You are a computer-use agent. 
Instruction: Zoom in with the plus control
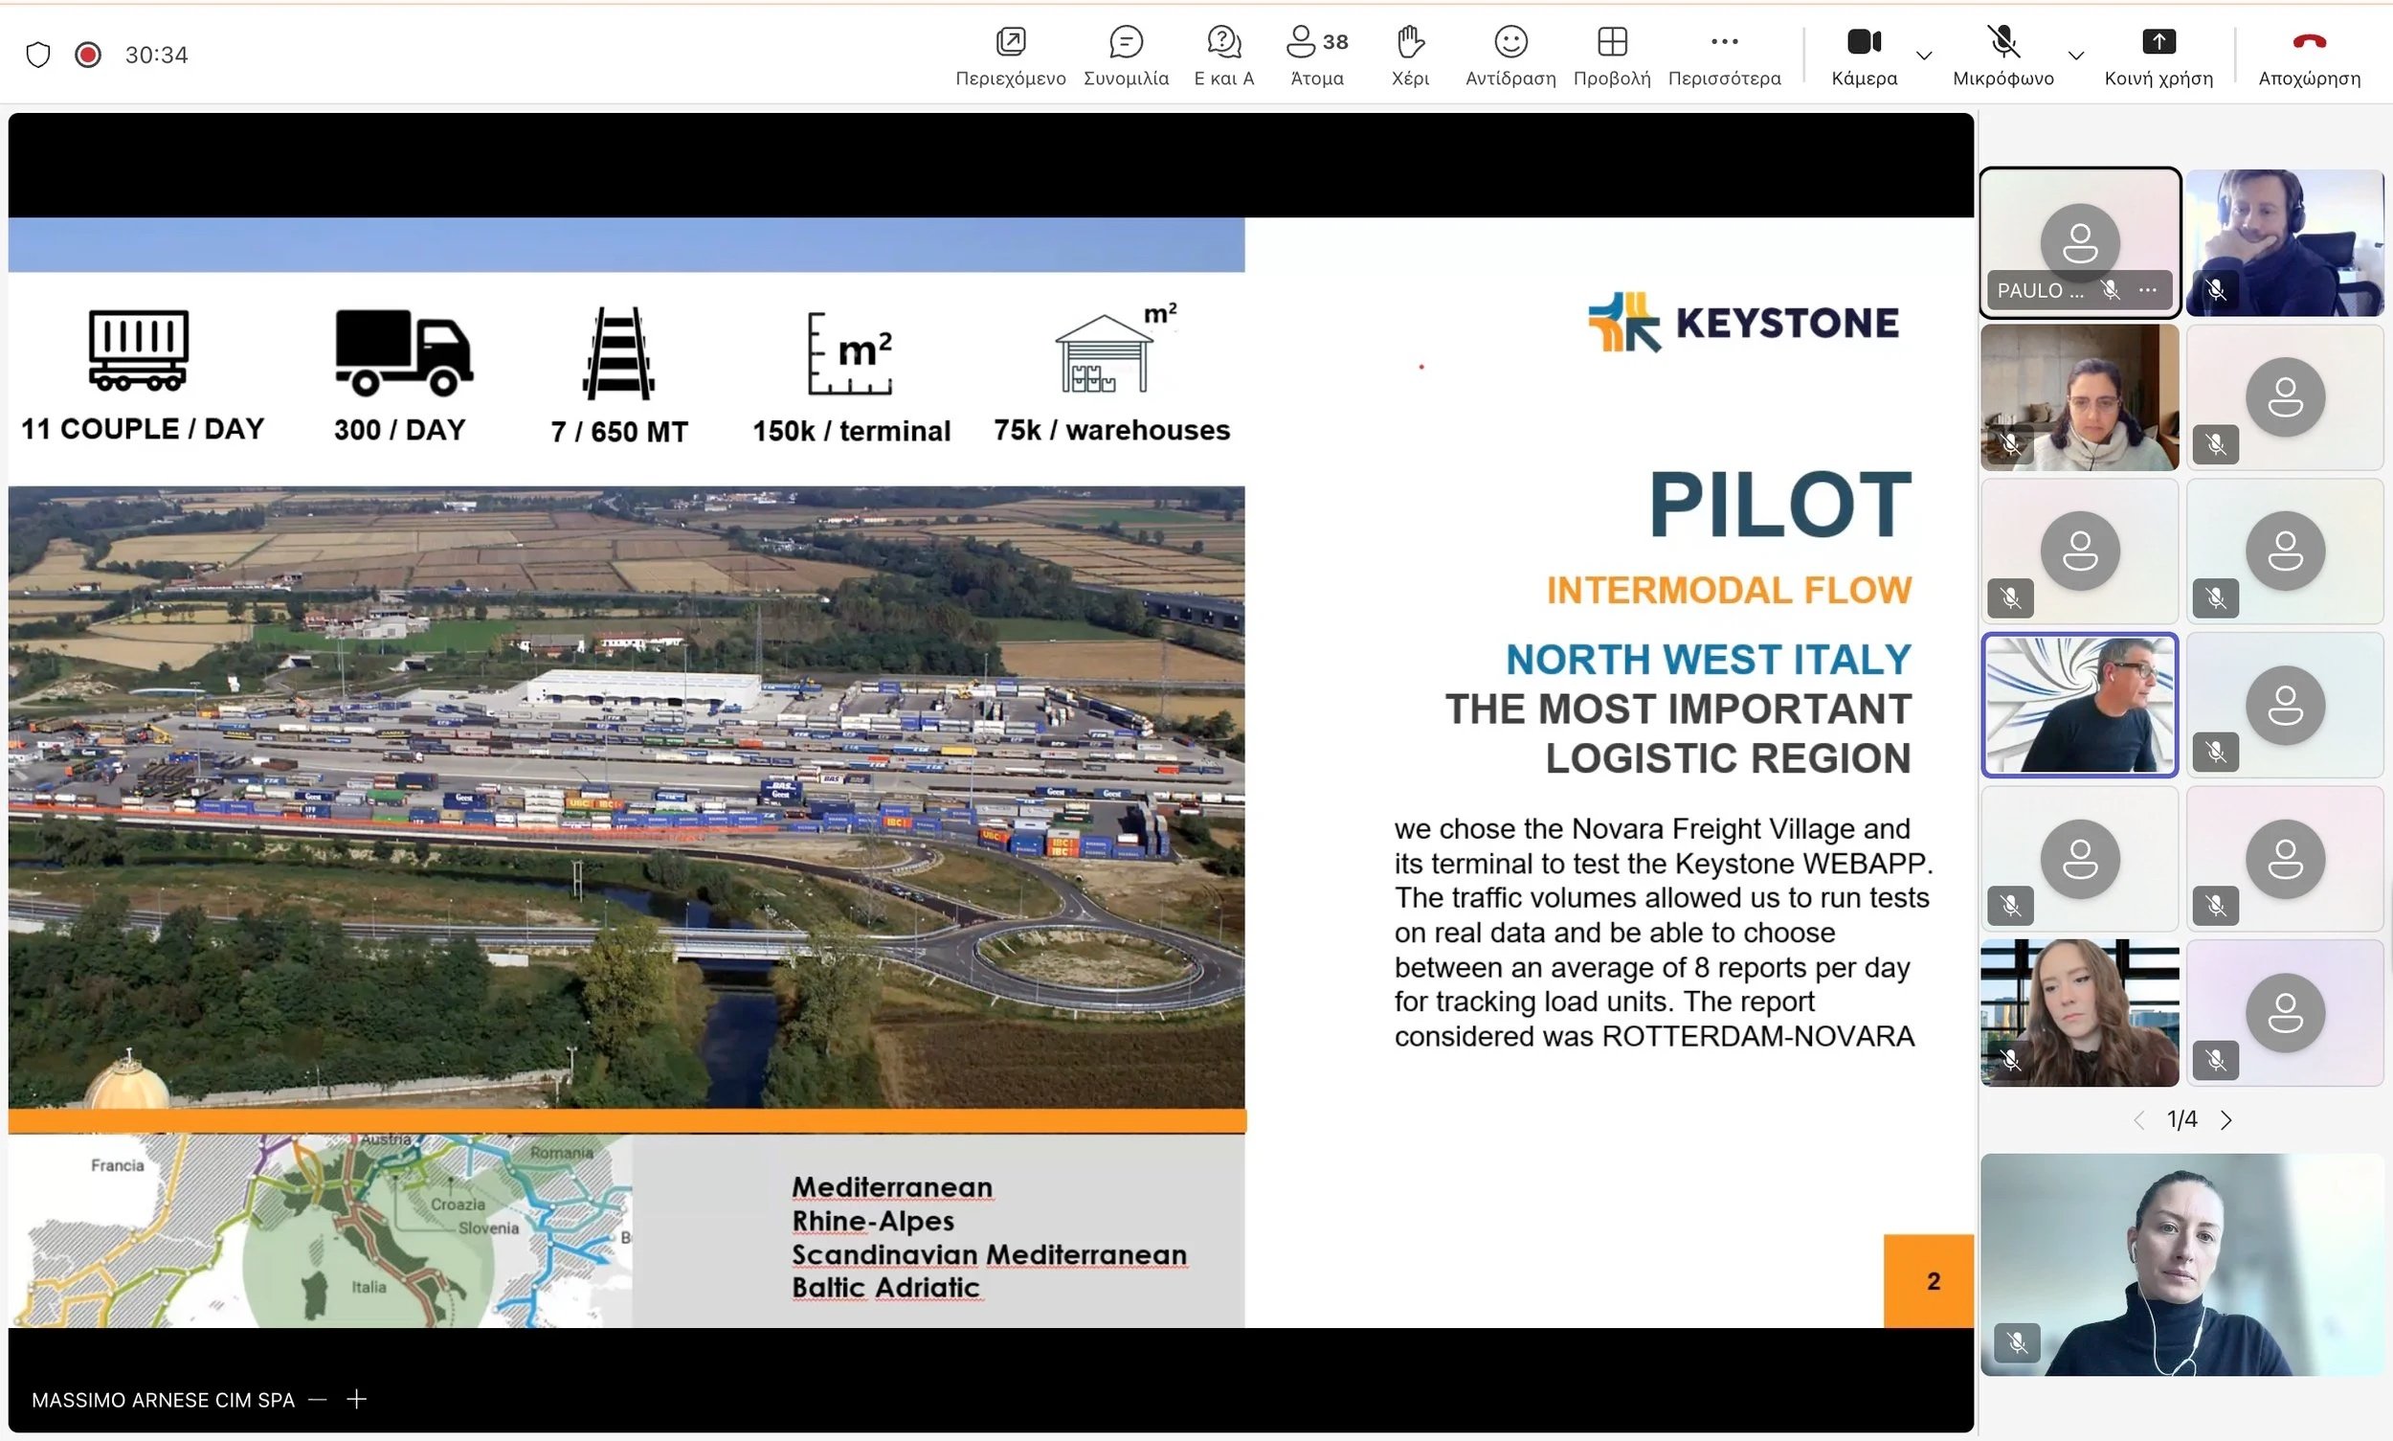pos(356,1399)
